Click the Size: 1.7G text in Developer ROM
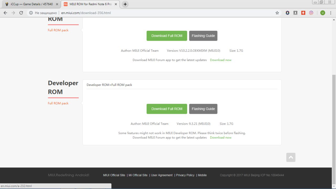 (x=226, y=124)
